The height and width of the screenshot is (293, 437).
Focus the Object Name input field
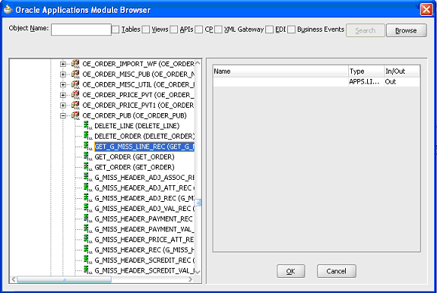coord(81,30)
